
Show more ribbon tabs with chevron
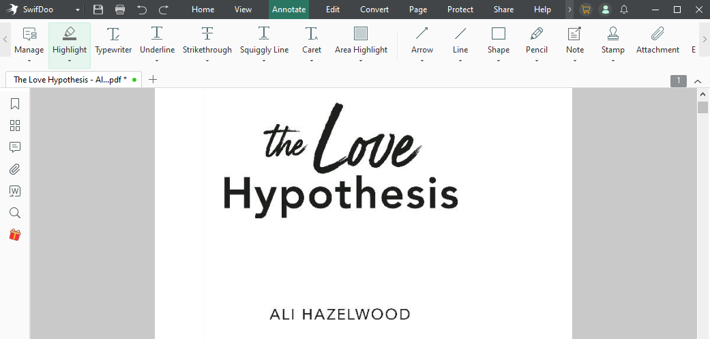point(570,10)
